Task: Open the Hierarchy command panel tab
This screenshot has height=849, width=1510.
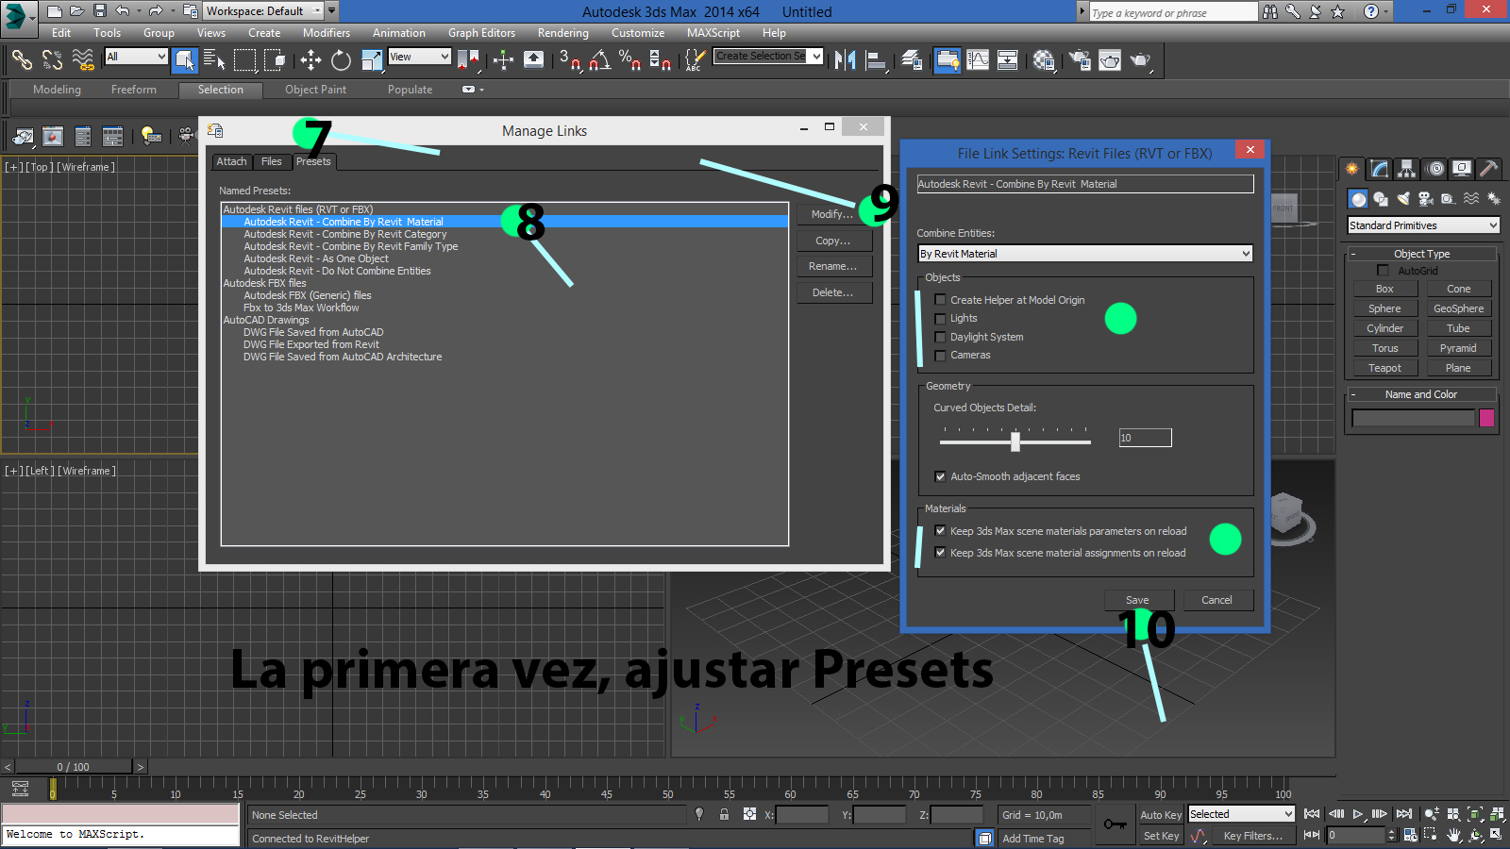Action: (x=1407, y=169)
